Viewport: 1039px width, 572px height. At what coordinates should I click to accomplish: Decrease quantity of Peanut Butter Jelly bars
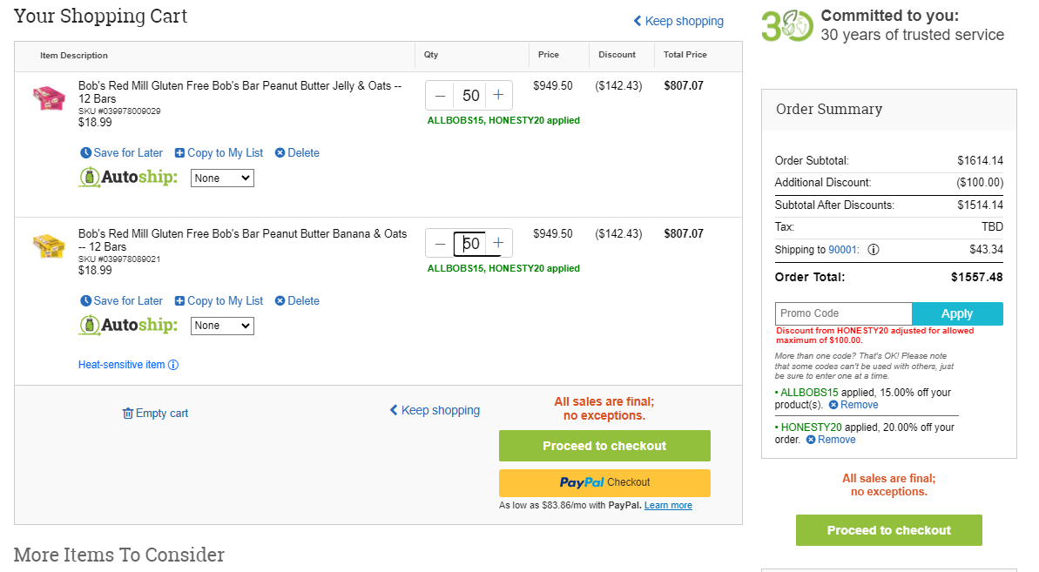pos(440,96)
